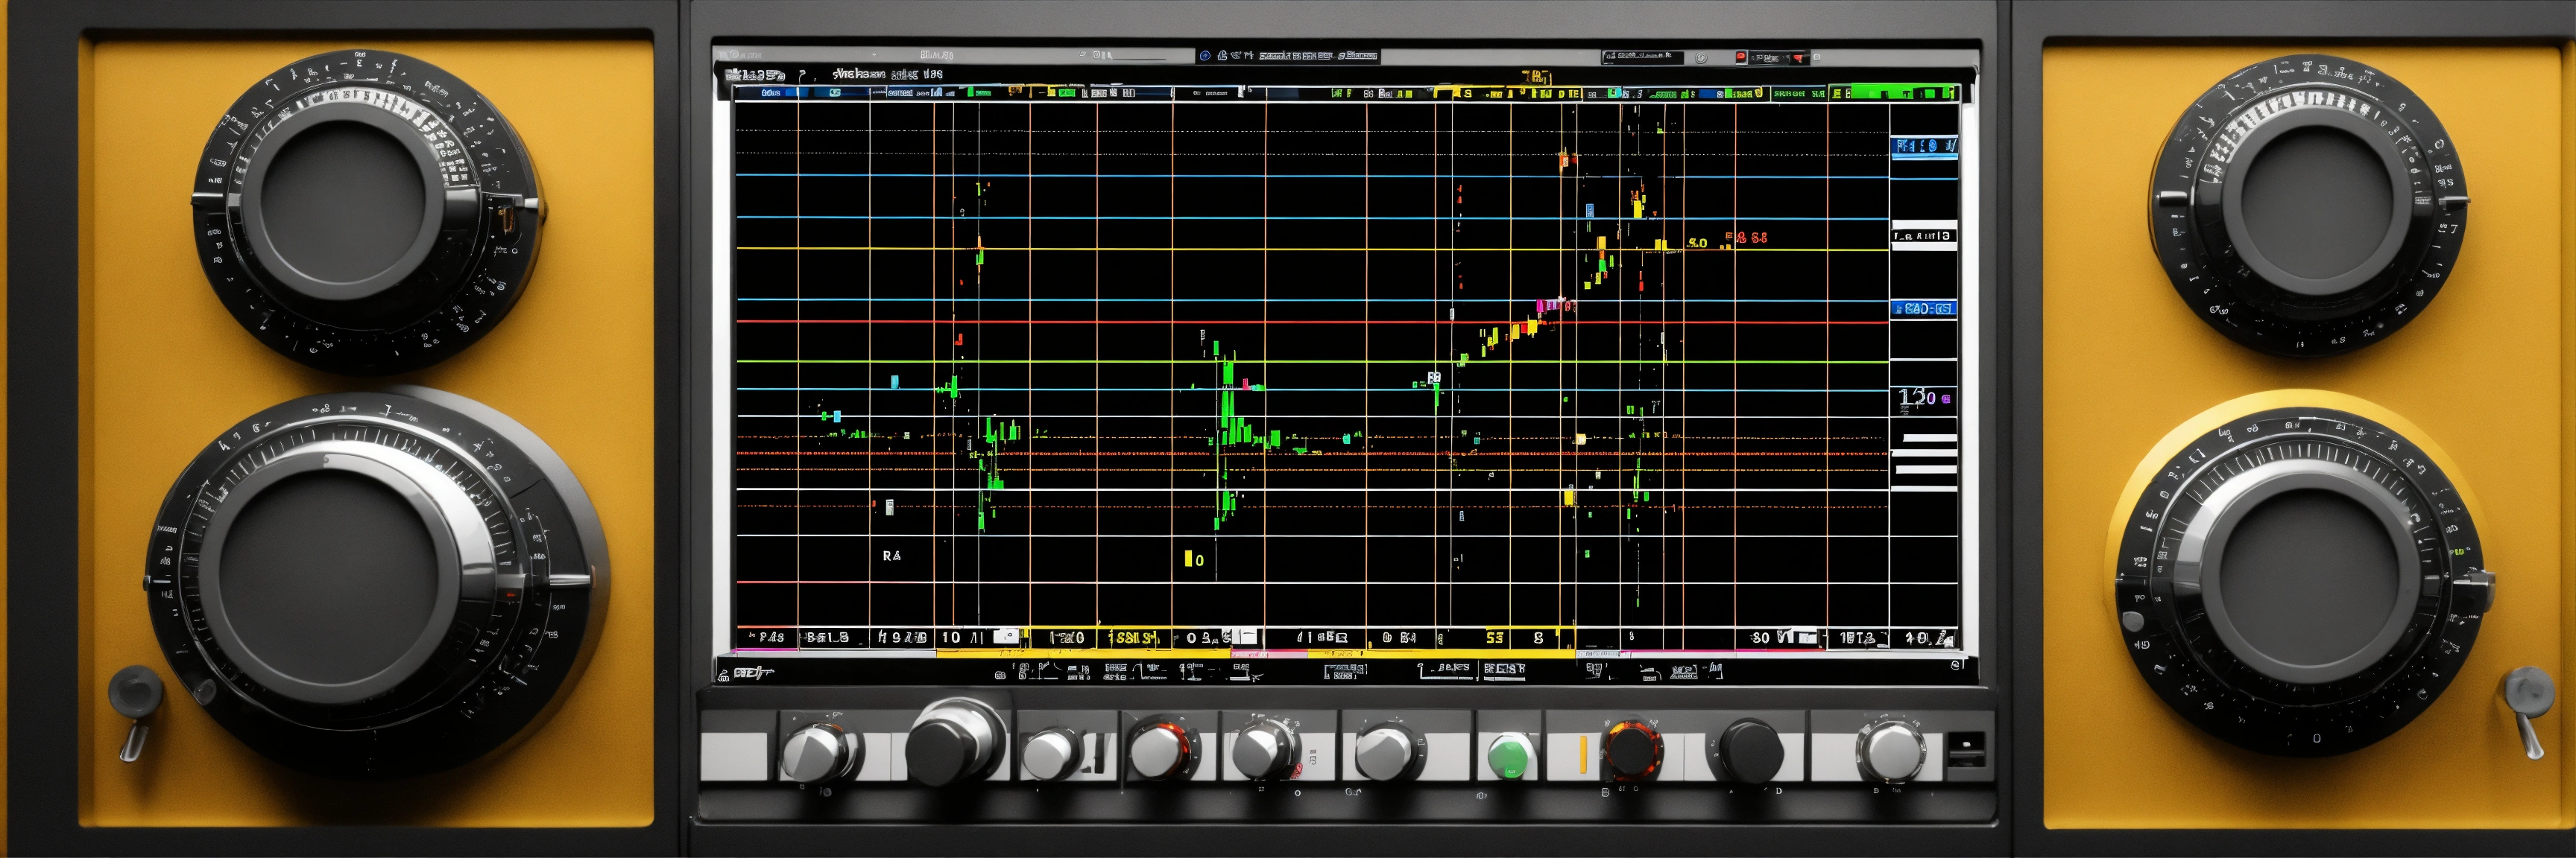Click the '130' value in right sidebar
The image size is (2576, 858).
click(x=1918, y=396)
